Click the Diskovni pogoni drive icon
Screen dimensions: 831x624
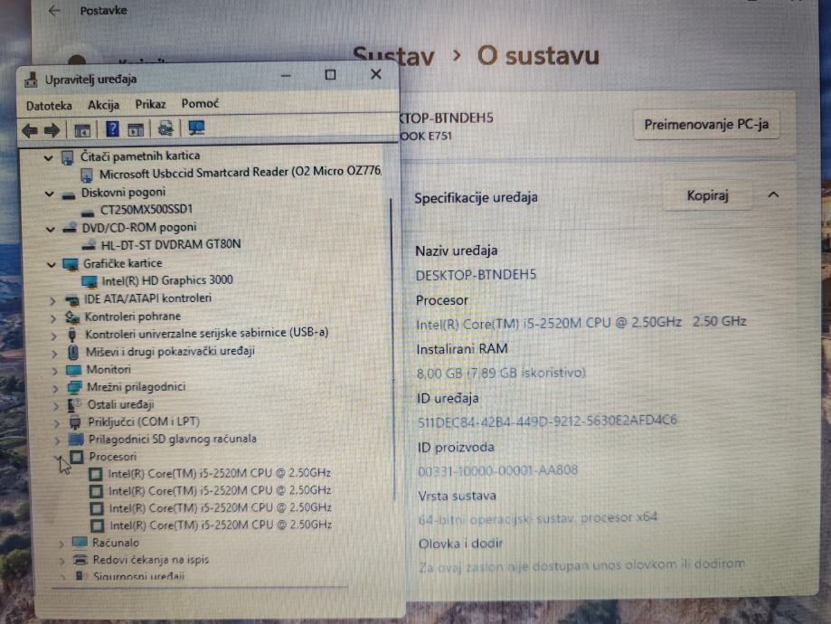click(x=69, y=195)
